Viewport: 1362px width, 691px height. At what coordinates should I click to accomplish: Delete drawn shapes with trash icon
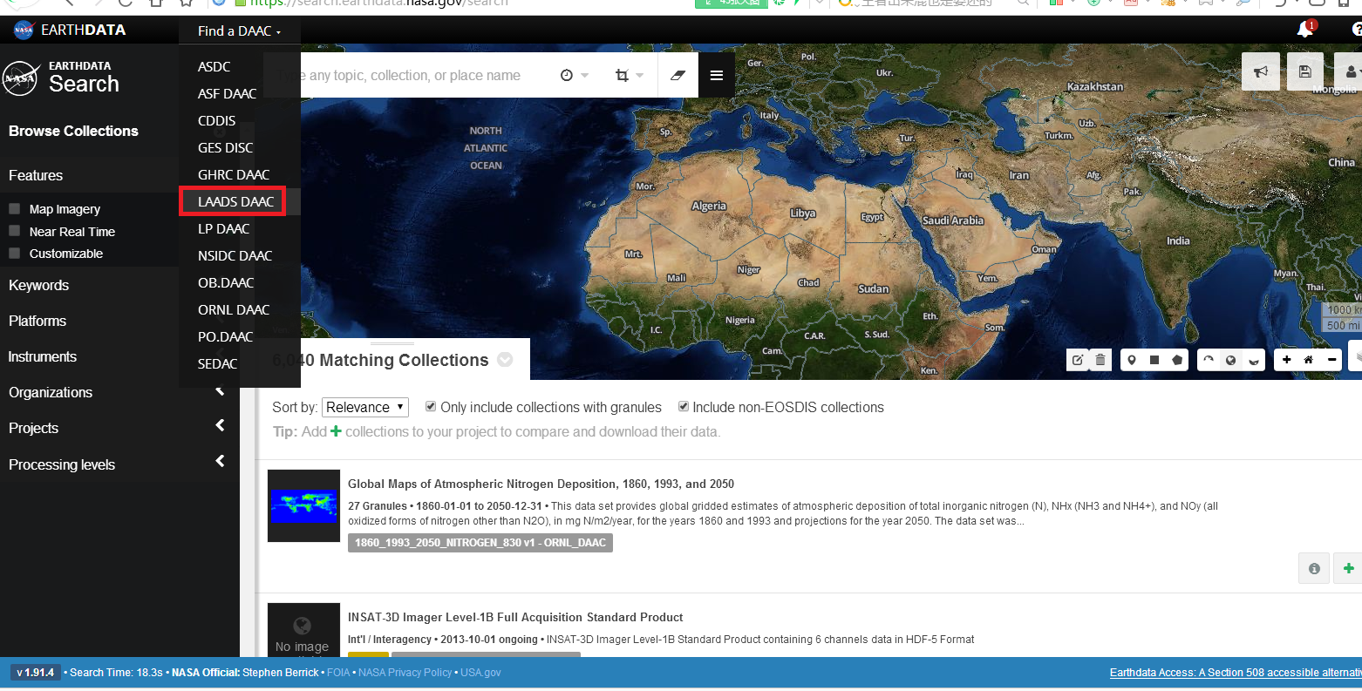(1100, 360)
